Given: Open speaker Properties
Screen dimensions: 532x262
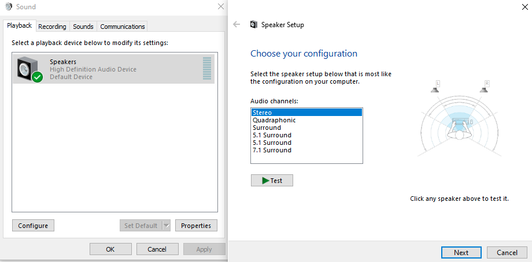Looking at the screenshot, I should [x=196, y=226].
